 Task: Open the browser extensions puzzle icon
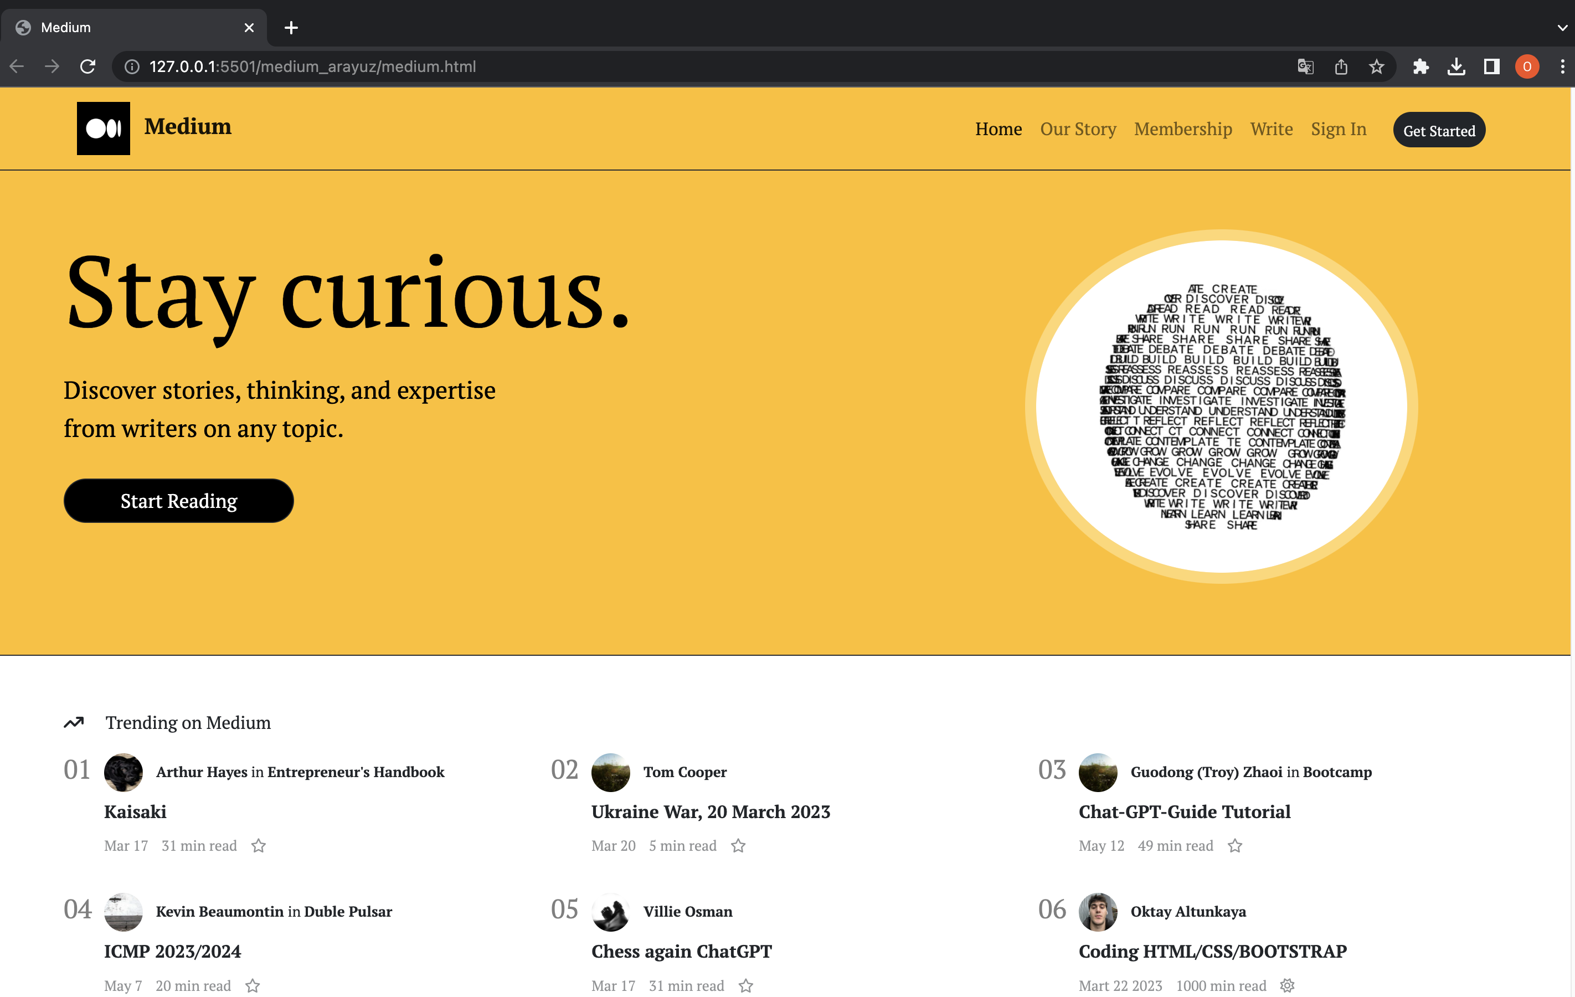[x=1420, y=66]
